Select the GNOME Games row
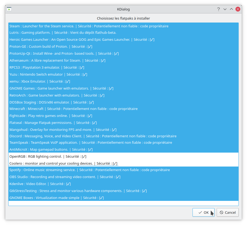This screenshot has height=225, width=247. coord(123,88)
